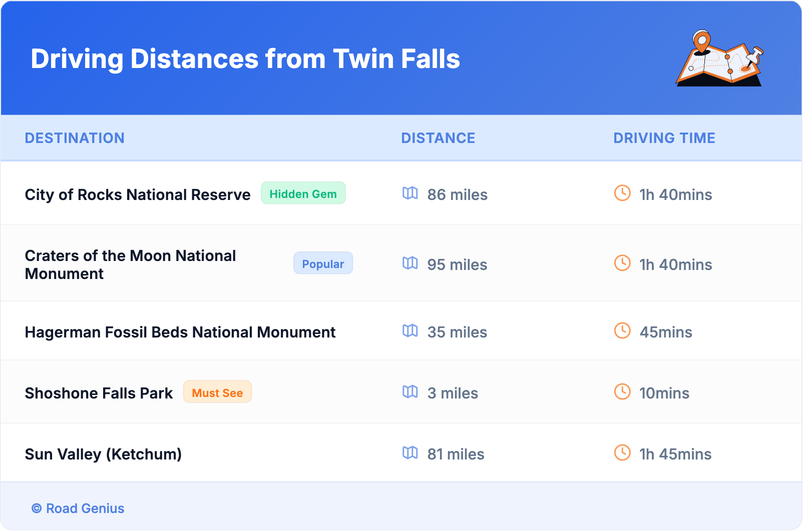Click the Popular badge
This screenshot has height=531, width=803.
323,263
